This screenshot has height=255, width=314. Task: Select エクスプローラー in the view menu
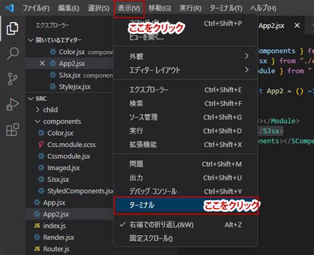185,90
